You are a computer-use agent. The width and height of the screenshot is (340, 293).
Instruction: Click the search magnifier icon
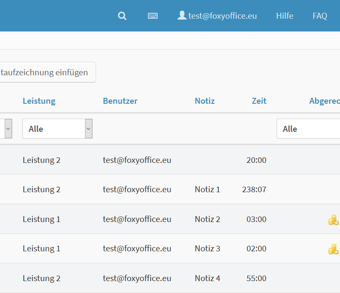[x=122, y=16]
